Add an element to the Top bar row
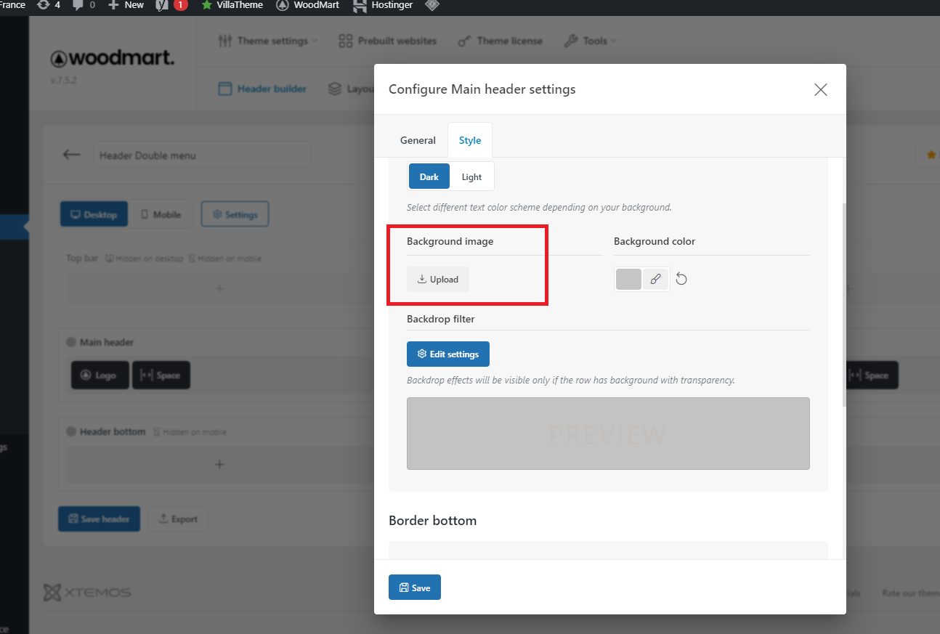 tap(219, 288)
